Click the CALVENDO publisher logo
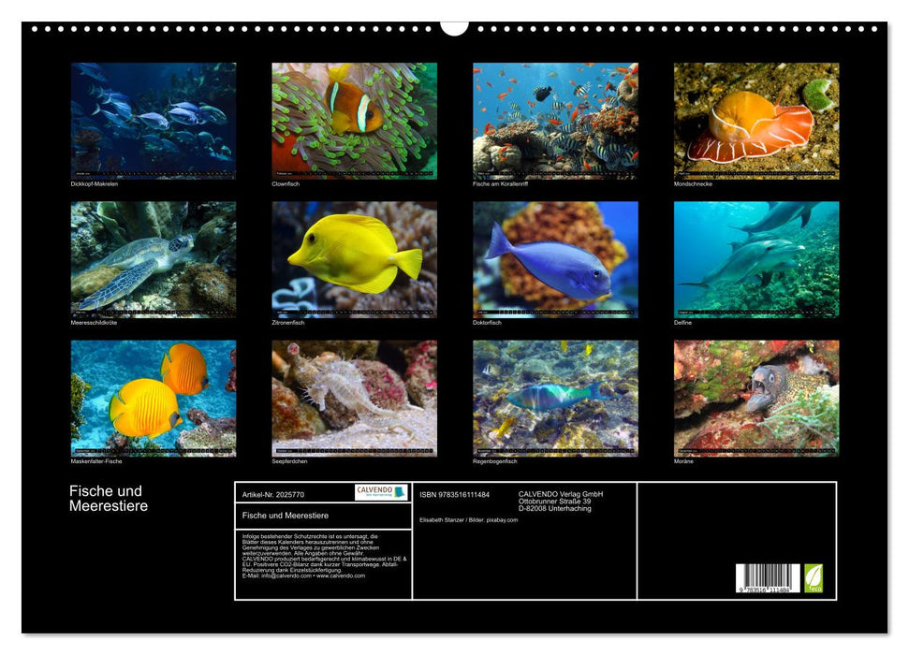Image resolution: width=909 pixels, height=655 pixels. tap(374, 491)
